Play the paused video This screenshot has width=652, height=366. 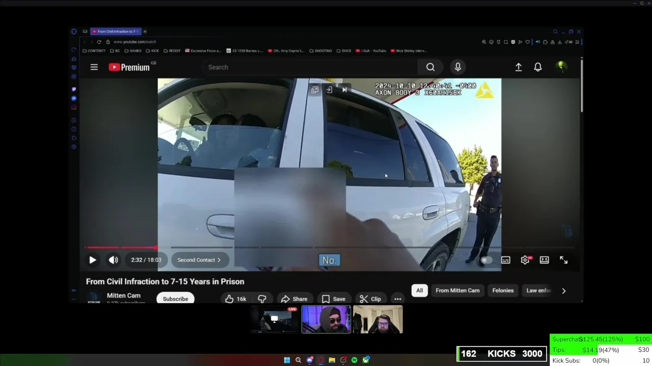pos(93,260)
